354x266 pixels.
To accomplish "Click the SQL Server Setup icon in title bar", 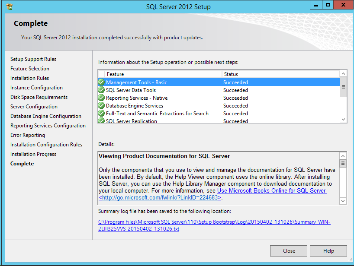I will point(10,7).
